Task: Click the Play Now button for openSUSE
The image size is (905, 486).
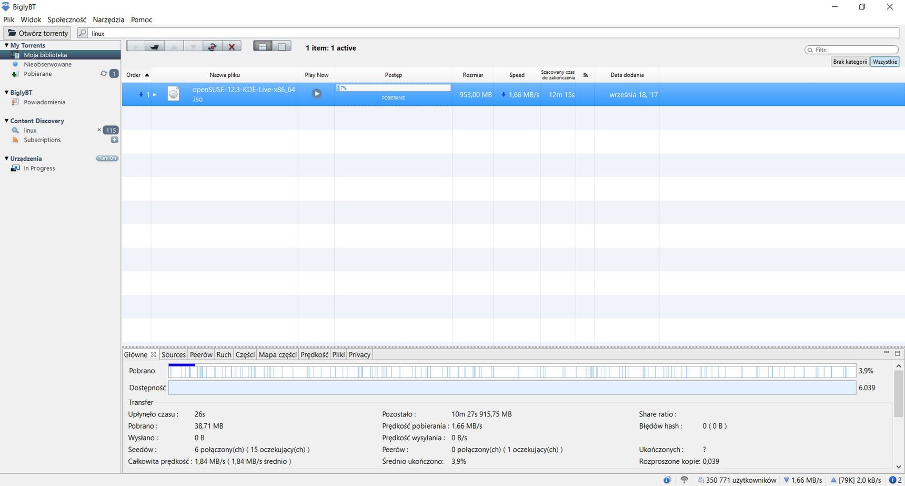Action: (x=316, y=94)
